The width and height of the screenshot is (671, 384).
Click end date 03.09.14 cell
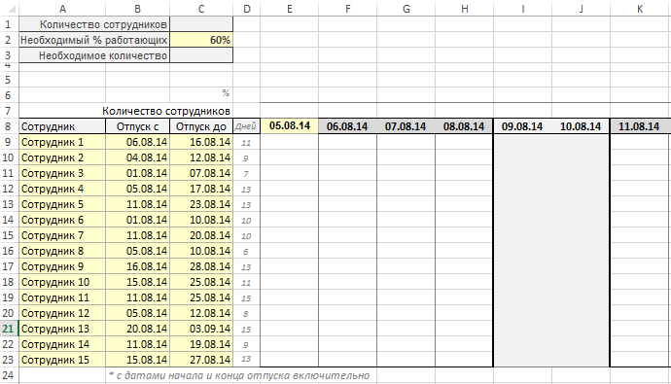click(x=201, y=329)
